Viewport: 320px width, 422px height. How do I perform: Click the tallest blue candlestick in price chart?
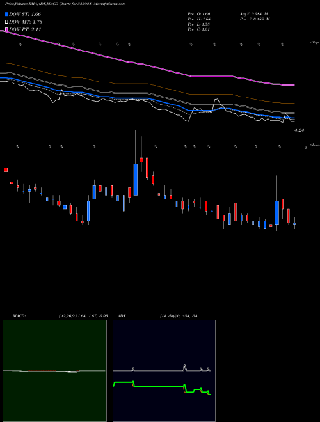[x=136, y=180]
